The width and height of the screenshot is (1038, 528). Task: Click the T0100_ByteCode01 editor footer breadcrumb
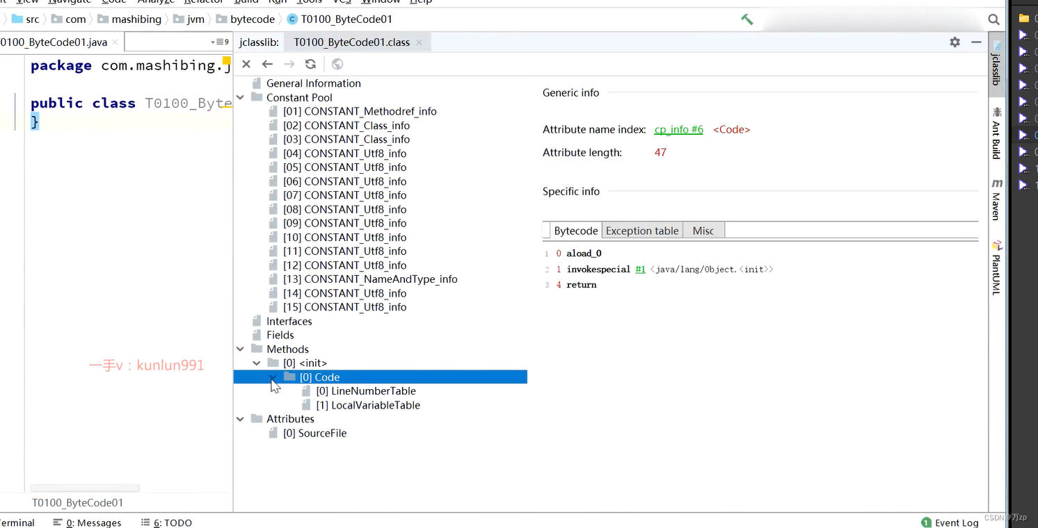[x=78, y=502]
